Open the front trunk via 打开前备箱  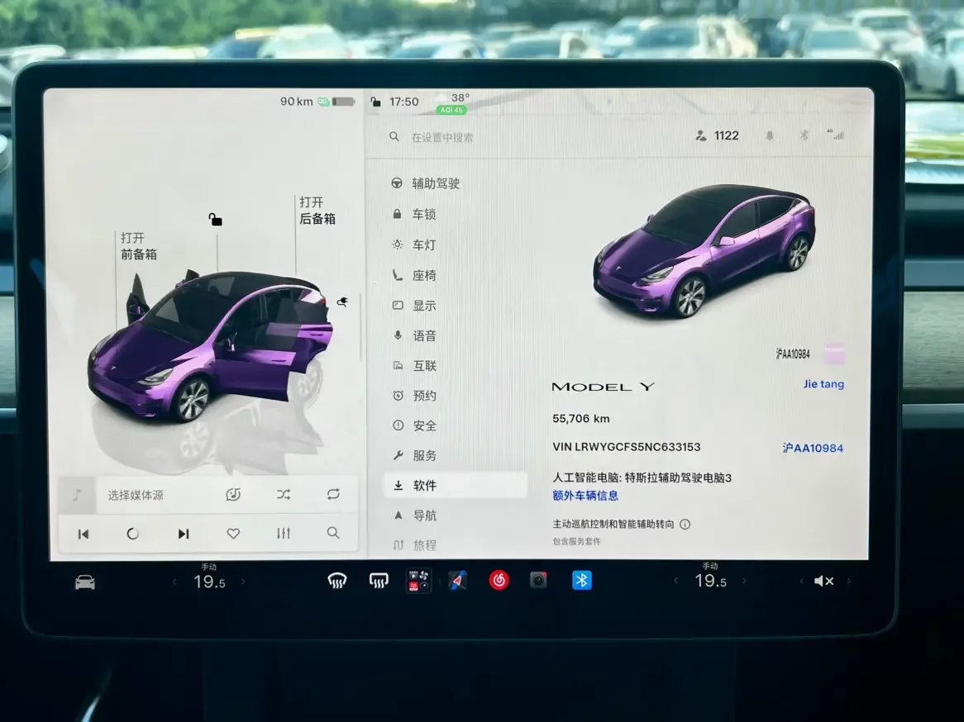tap(138, 246)
